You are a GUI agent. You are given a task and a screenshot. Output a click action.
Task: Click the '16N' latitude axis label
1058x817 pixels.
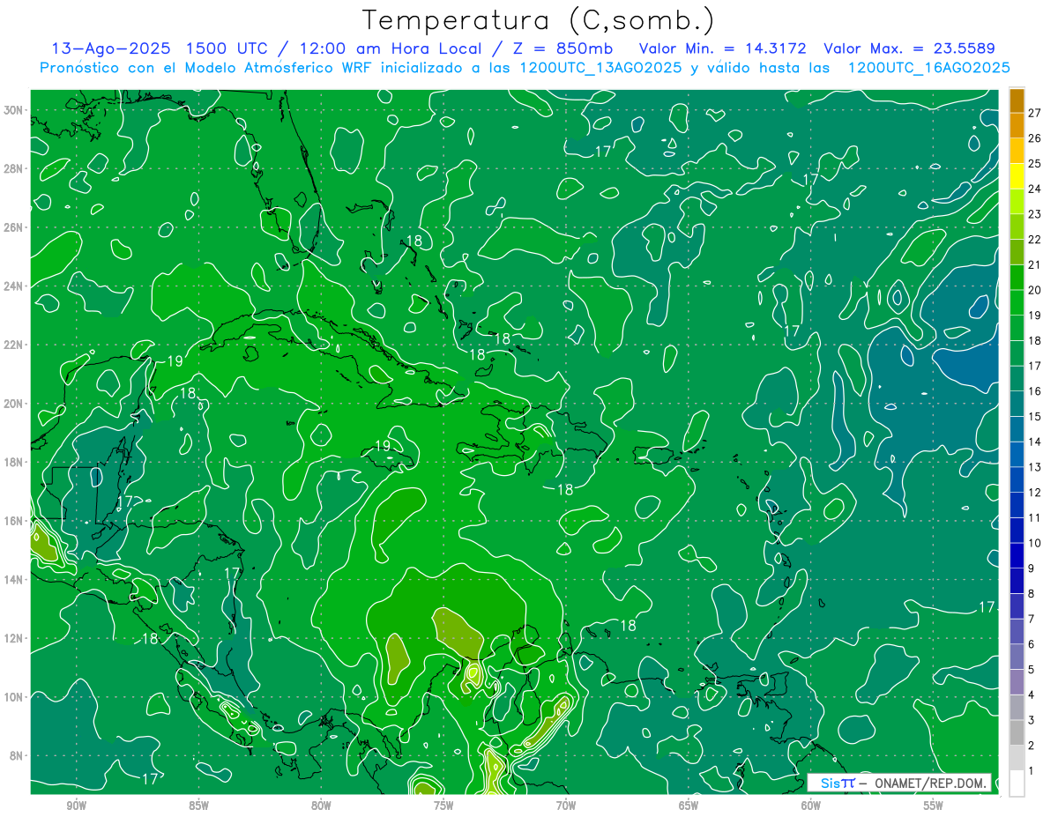pos(13,521)
